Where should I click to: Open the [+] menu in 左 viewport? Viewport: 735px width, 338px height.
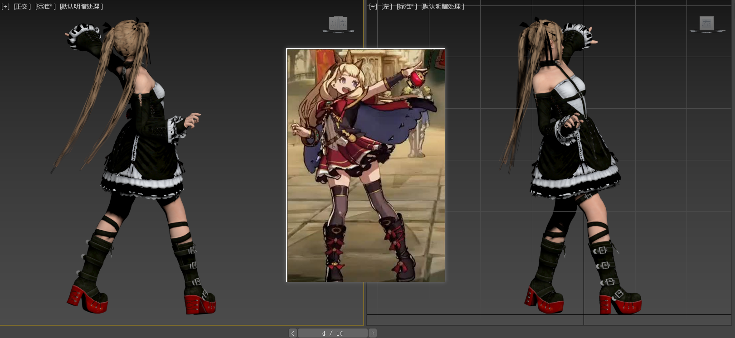tap(373, 6)
